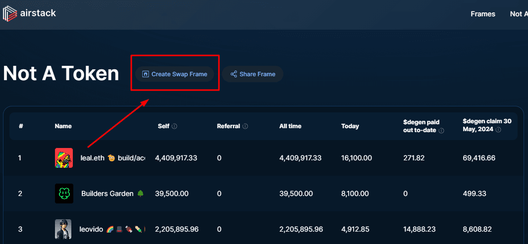528x244 pixels.
Task: Click the Not A Token heading
Action: pos(61,73)
